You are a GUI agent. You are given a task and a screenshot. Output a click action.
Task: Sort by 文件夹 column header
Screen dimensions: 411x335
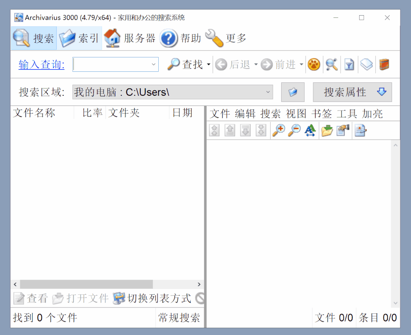click(x=137, y=113)
